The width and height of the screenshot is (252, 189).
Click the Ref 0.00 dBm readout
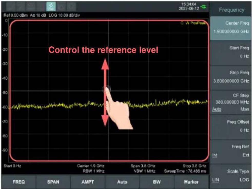tap(15, 15)
